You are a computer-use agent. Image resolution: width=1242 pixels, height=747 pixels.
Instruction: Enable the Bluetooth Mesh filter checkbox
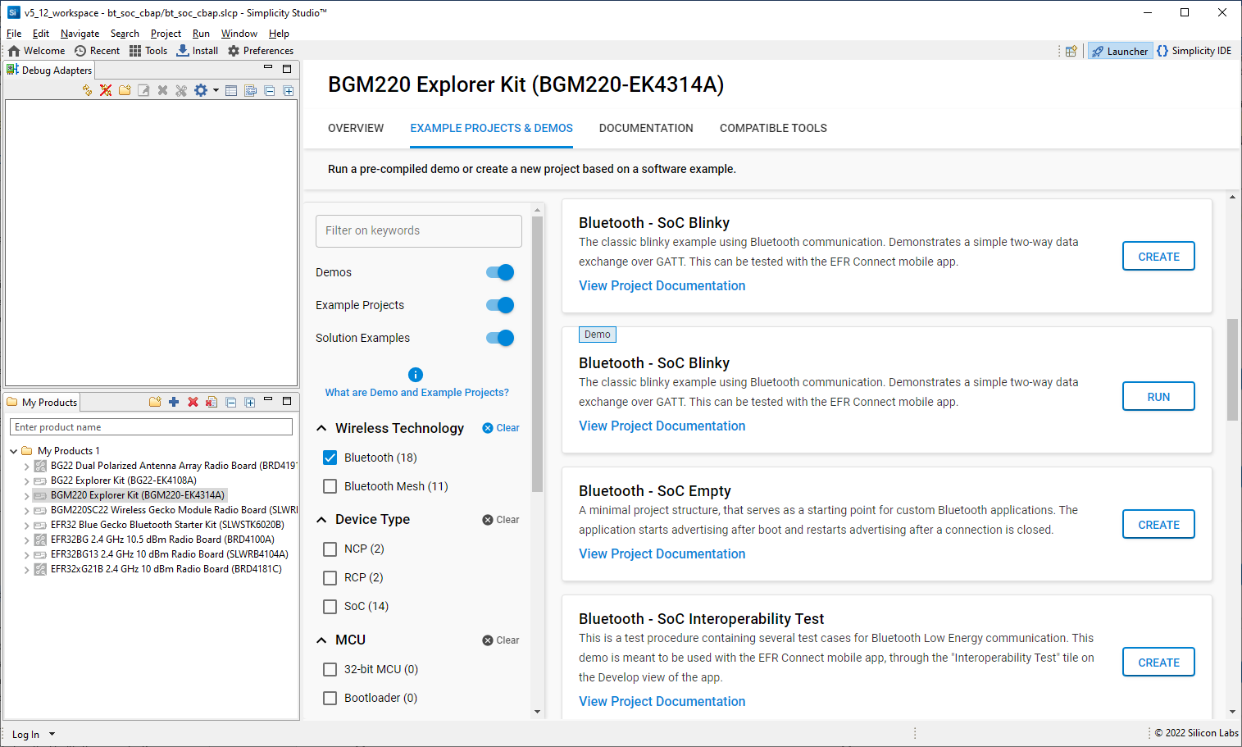coord(330,485)
